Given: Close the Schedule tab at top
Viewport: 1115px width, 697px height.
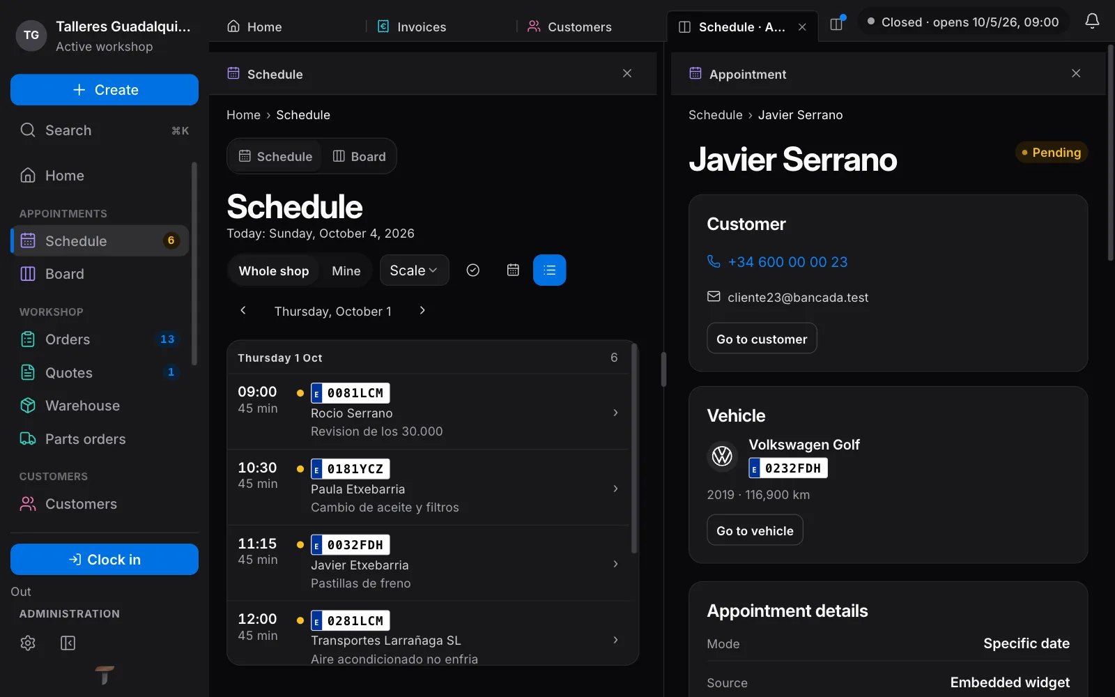Looking at the screenshot, I should click(x=802, y=27).
